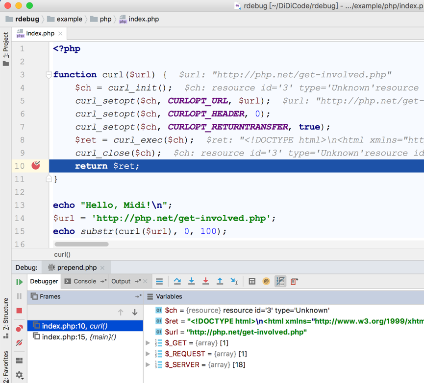Click line number 13 in gutter

[x=20, y=205]
